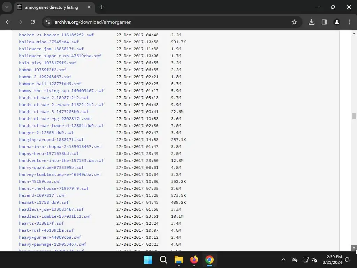Open hands-of-war-2-10987f2f2.swf link
This screenshot has width=357, height=268.
tap(54, 98)
